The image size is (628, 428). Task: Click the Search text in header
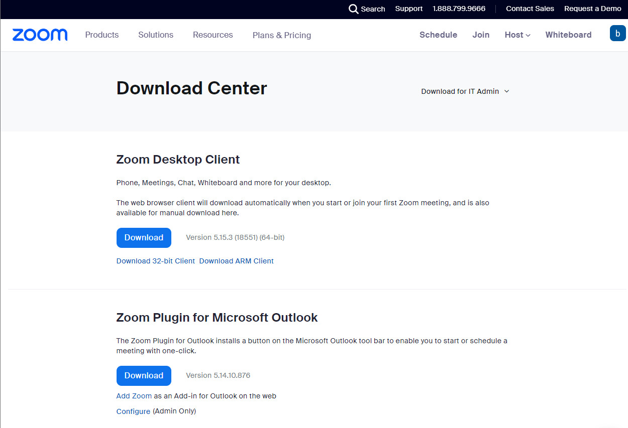(x=373, y=9)
